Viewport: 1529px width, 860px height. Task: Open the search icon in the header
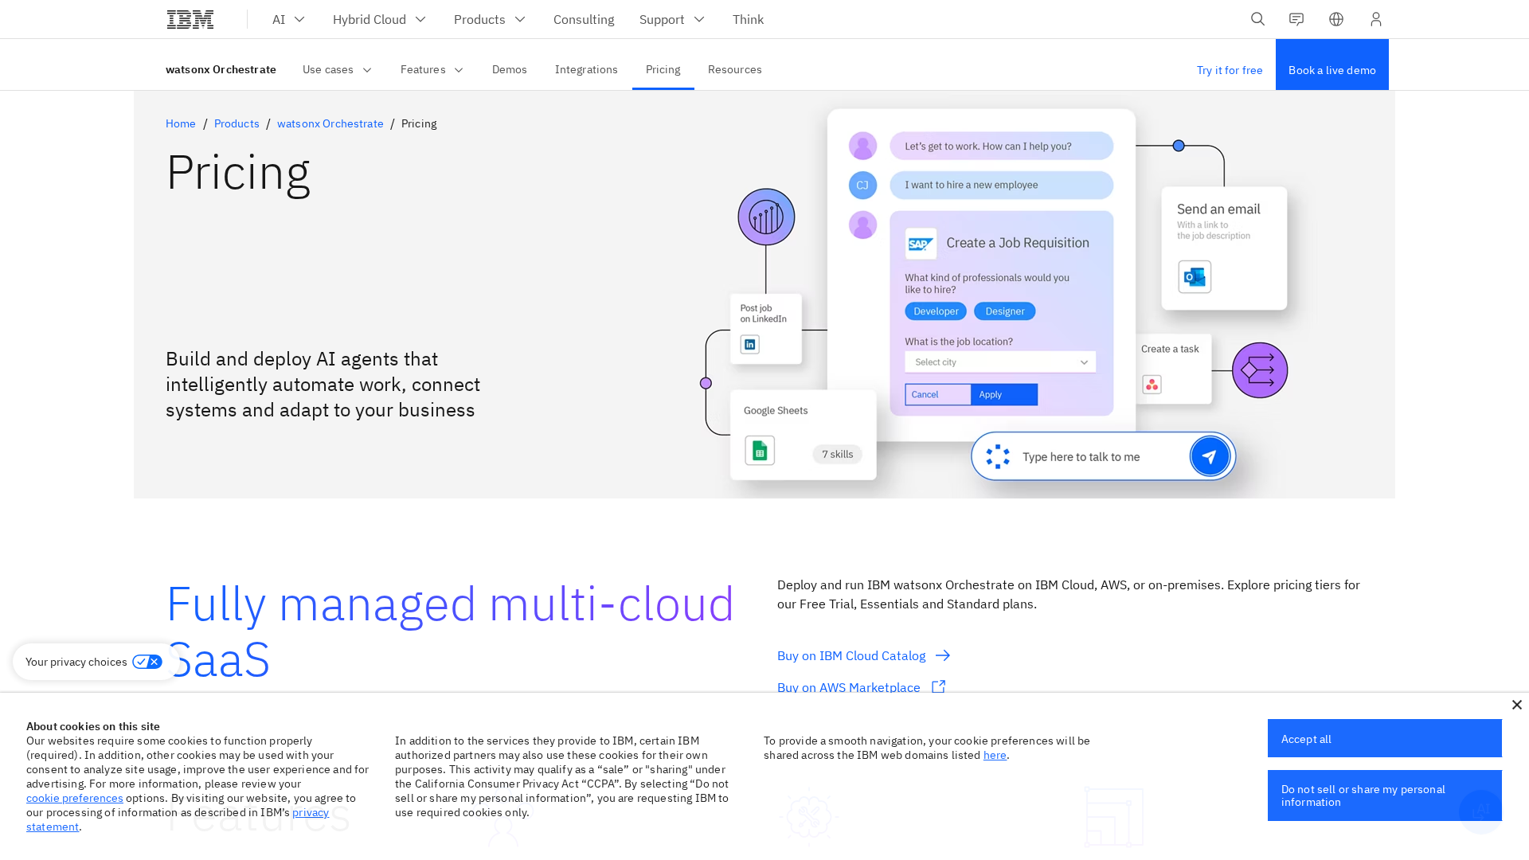pyautogui.click(x=1257, y=19)
